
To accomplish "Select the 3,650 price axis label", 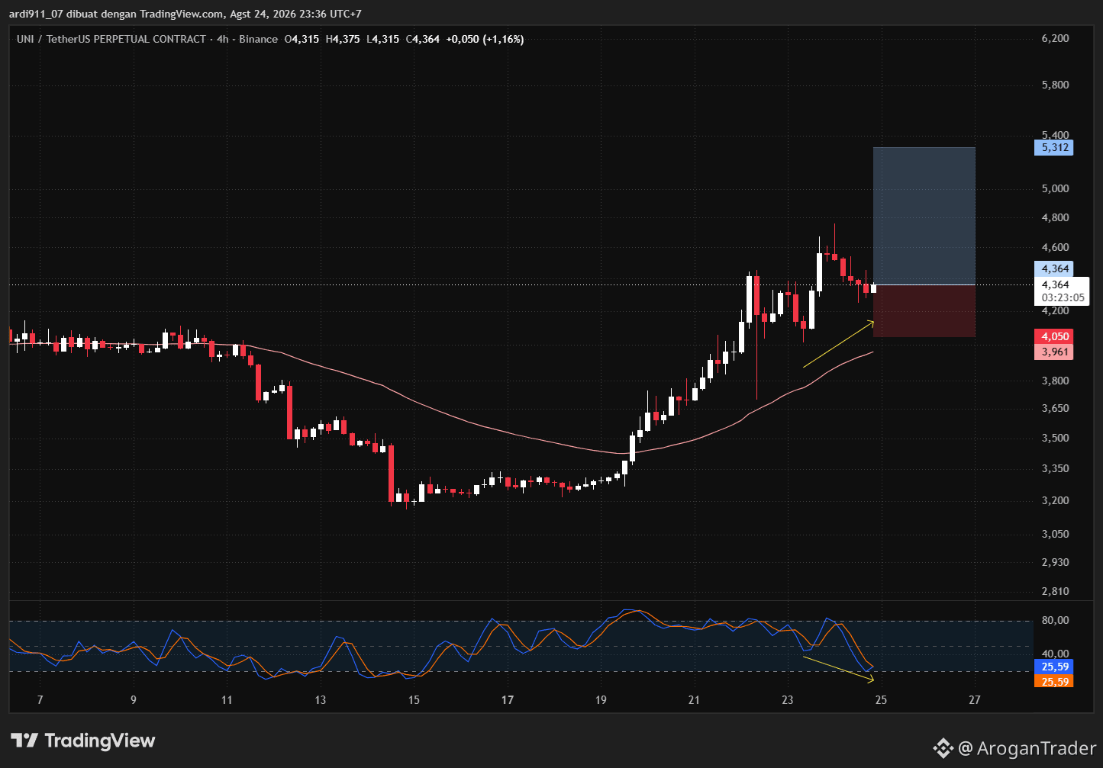I will 1055,408.
